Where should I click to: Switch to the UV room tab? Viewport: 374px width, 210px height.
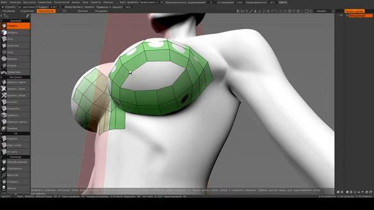tap(64, 11)
